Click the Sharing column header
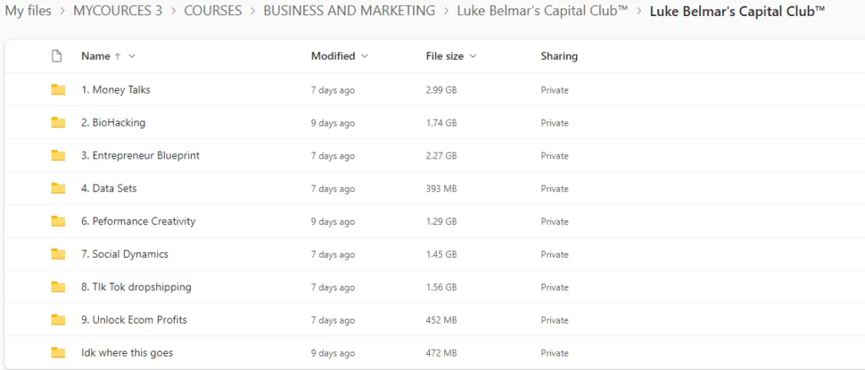The image size is (865, 370). (x=559, y=56)
